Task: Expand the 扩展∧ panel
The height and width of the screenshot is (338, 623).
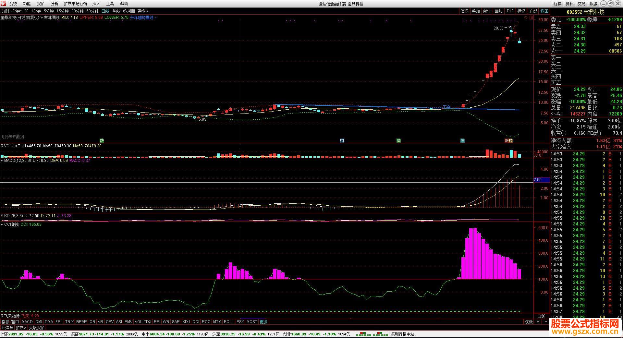Action: 21,328
